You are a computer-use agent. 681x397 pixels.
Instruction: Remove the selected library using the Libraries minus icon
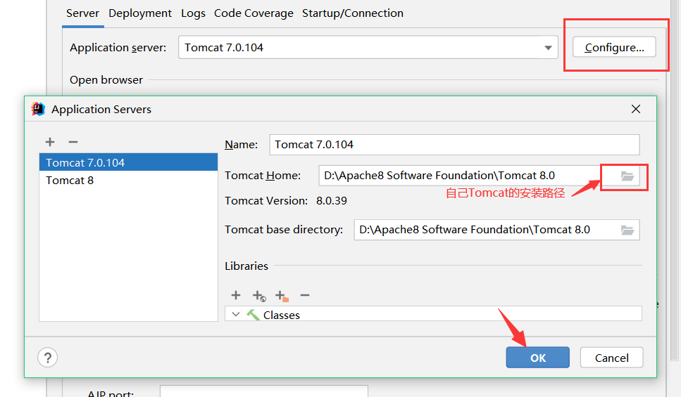point(305,295)
